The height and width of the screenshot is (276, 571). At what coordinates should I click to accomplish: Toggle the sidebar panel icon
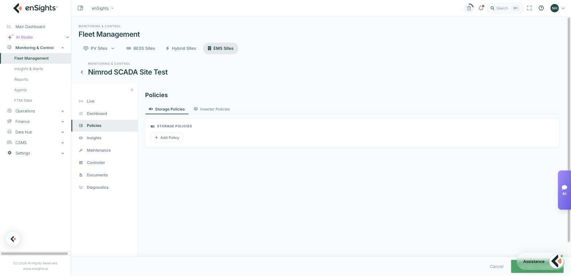[x=80, y=8]
